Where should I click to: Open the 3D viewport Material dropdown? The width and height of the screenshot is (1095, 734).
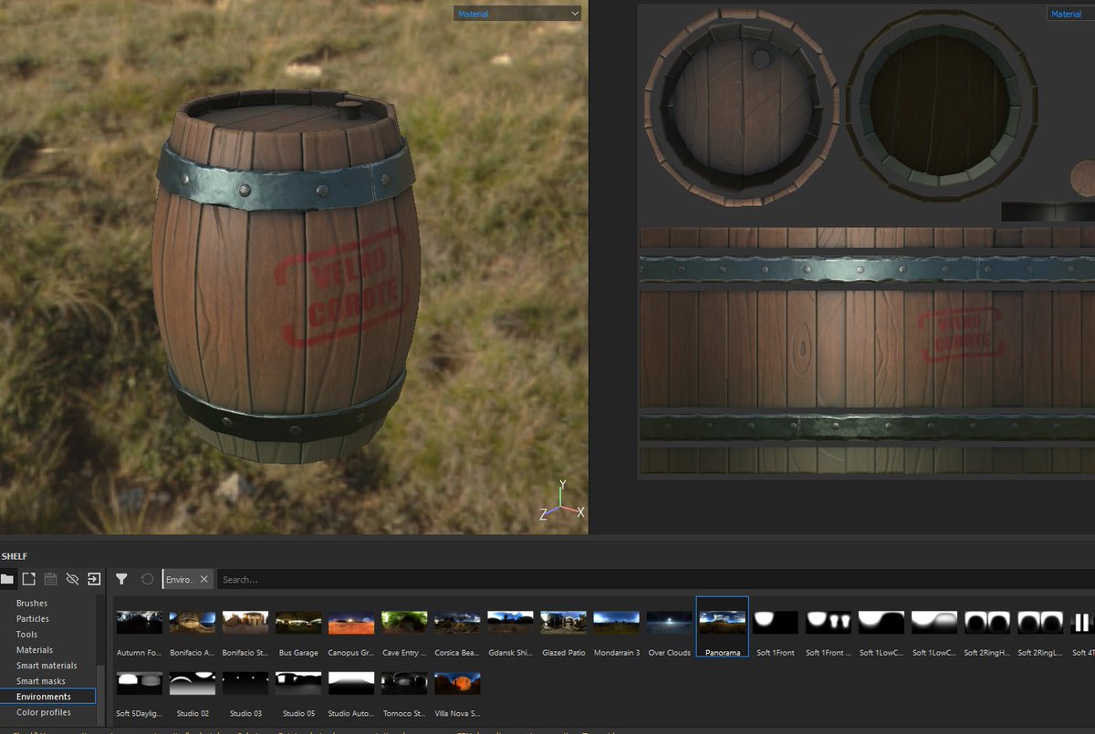click(517, 14)
